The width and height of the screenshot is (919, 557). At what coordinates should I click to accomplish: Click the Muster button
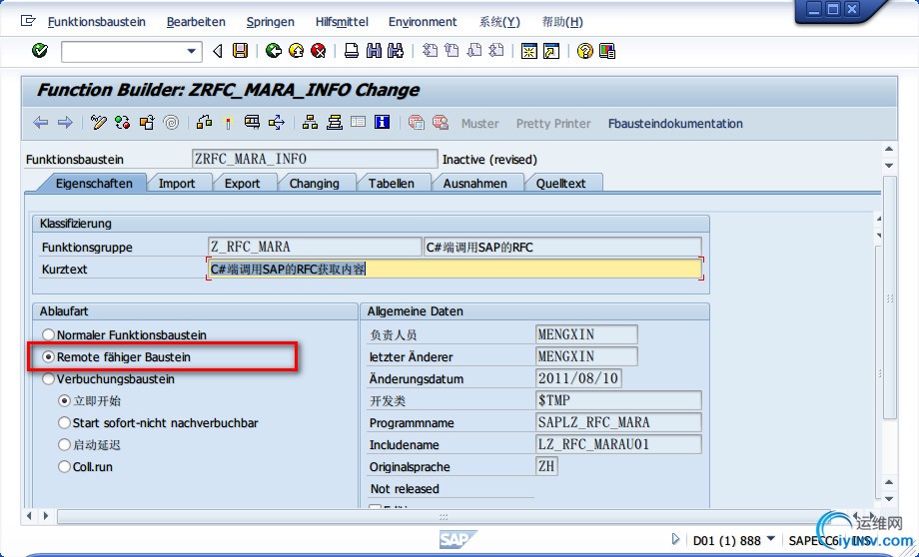click(x=480, y=124)
